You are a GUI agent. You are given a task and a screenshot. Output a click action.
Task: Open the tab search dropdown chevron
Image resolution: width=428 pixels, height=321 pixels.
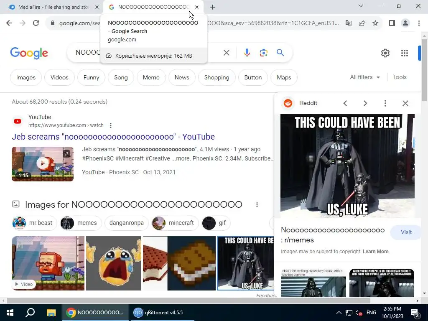[361, 6]
